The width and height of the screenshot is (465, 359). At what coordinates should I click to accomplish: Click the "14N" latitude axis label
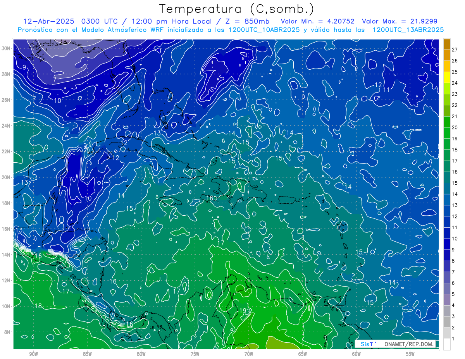click(6, 255)
